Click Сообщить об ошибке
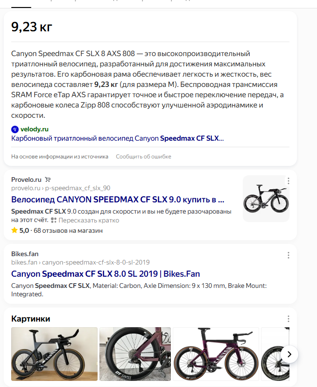 (143, 157)
